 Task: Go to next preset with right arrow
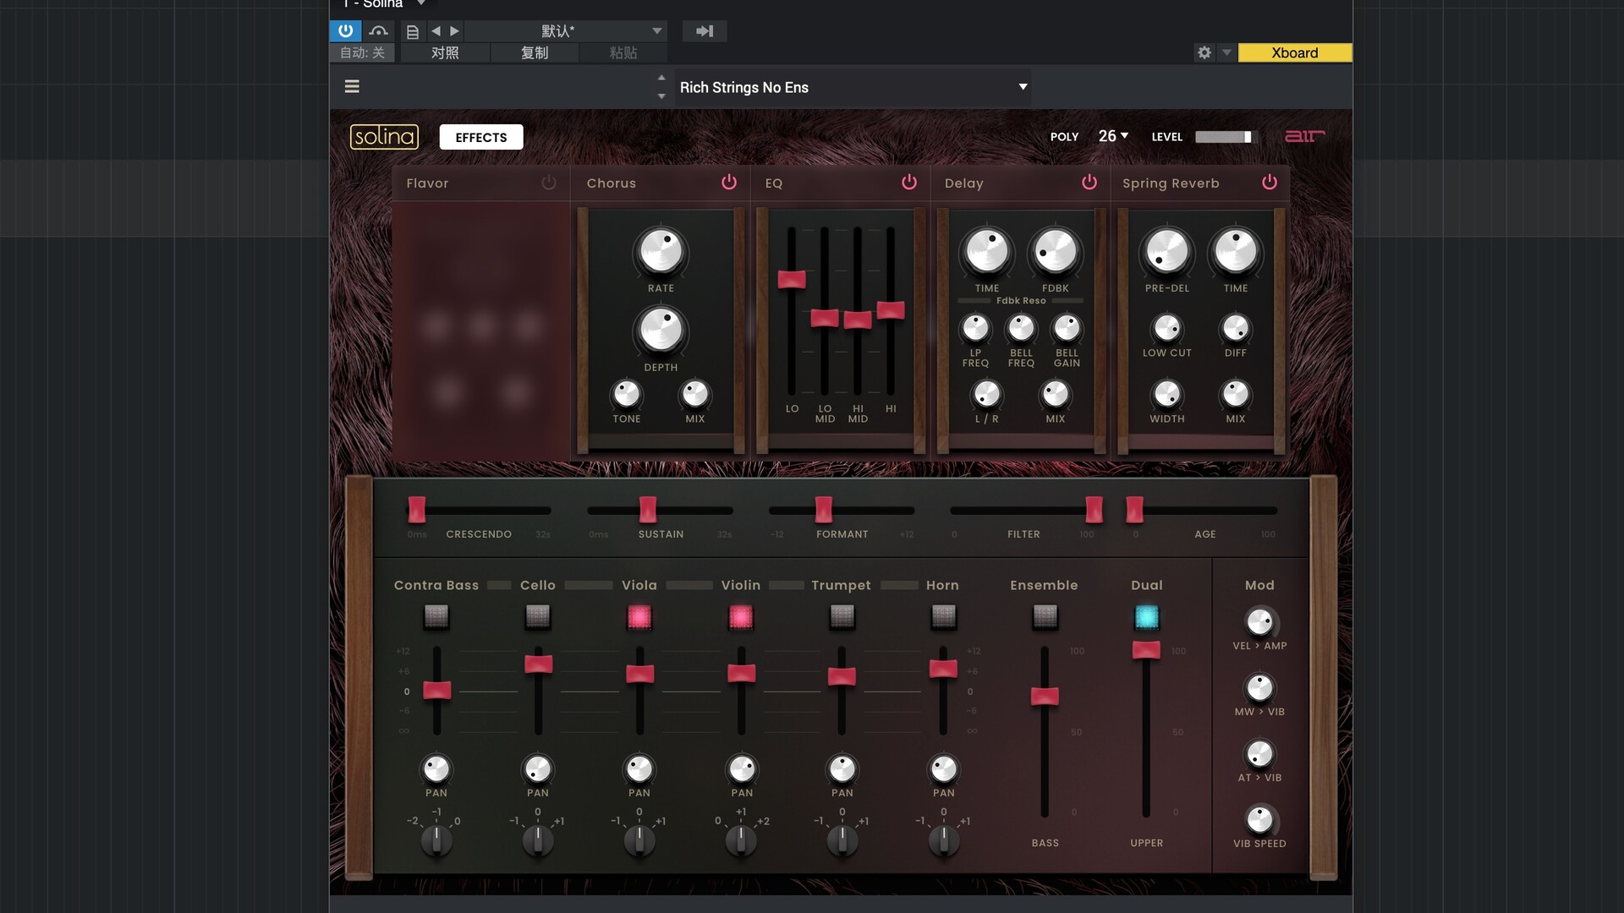455,31
